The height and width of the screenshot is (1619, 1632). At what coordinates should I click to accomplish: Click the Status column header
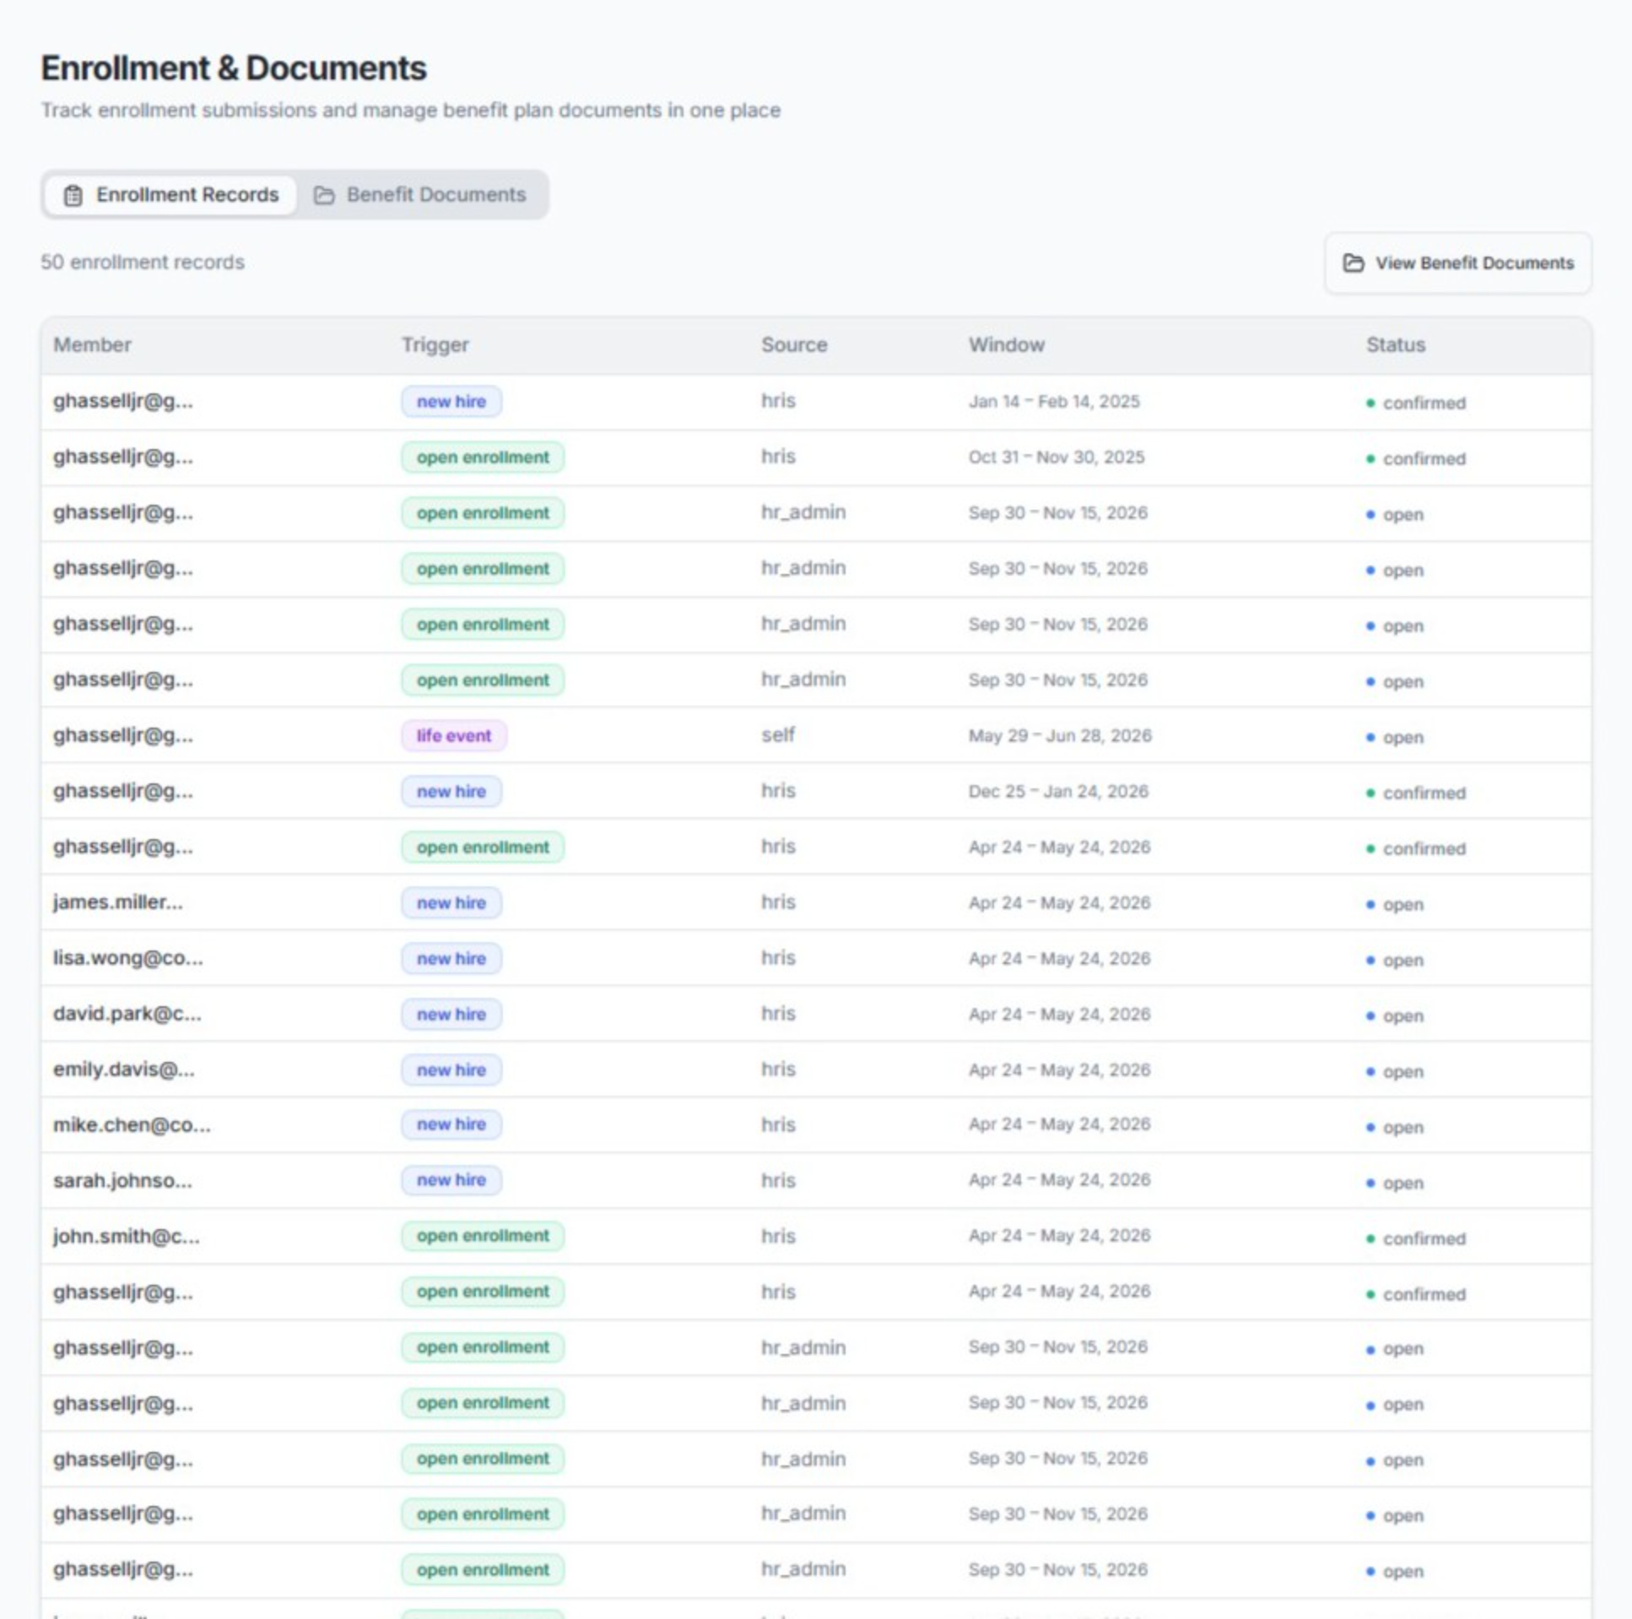tap(1396, 344)
